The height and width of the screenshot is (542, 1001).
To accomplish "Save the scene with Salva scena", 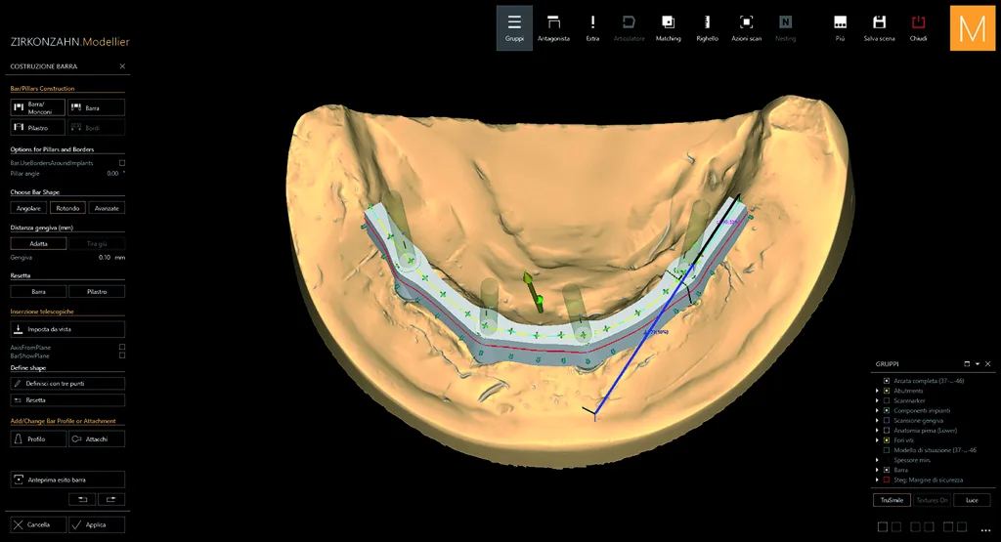I will [879, 28].
